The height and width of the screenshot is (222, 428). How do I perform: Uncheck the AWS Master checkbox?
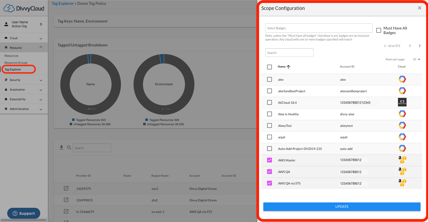coord(270,160)
